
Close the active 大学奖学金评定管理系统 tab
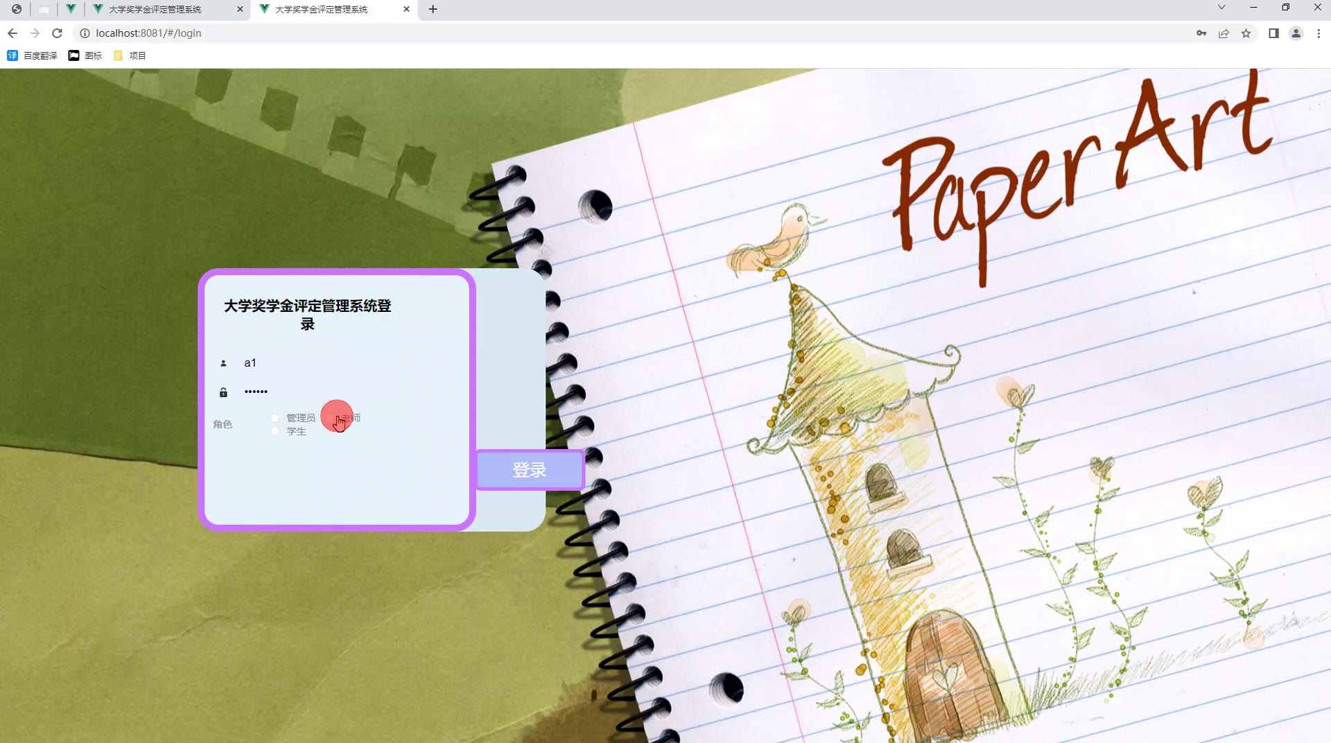[406, 9]
